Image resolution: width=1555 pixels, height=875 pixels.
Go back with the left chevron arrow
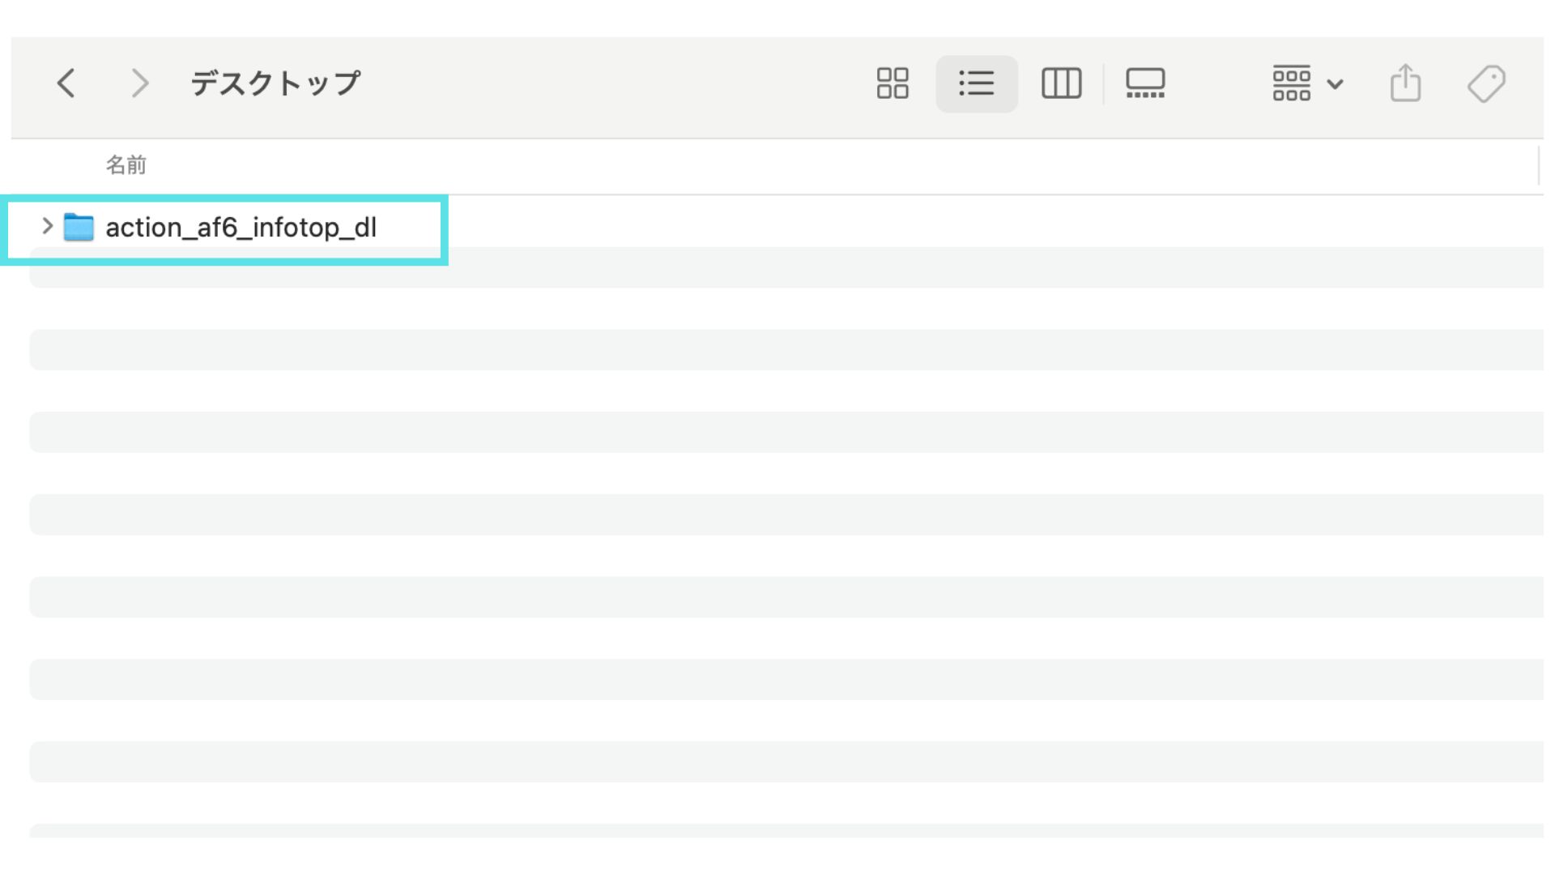pos(66,83)
